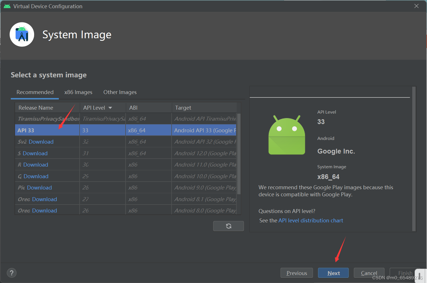
Task: Click API level 31 cell
Action: pyautogui.click(x=103, y=153)
